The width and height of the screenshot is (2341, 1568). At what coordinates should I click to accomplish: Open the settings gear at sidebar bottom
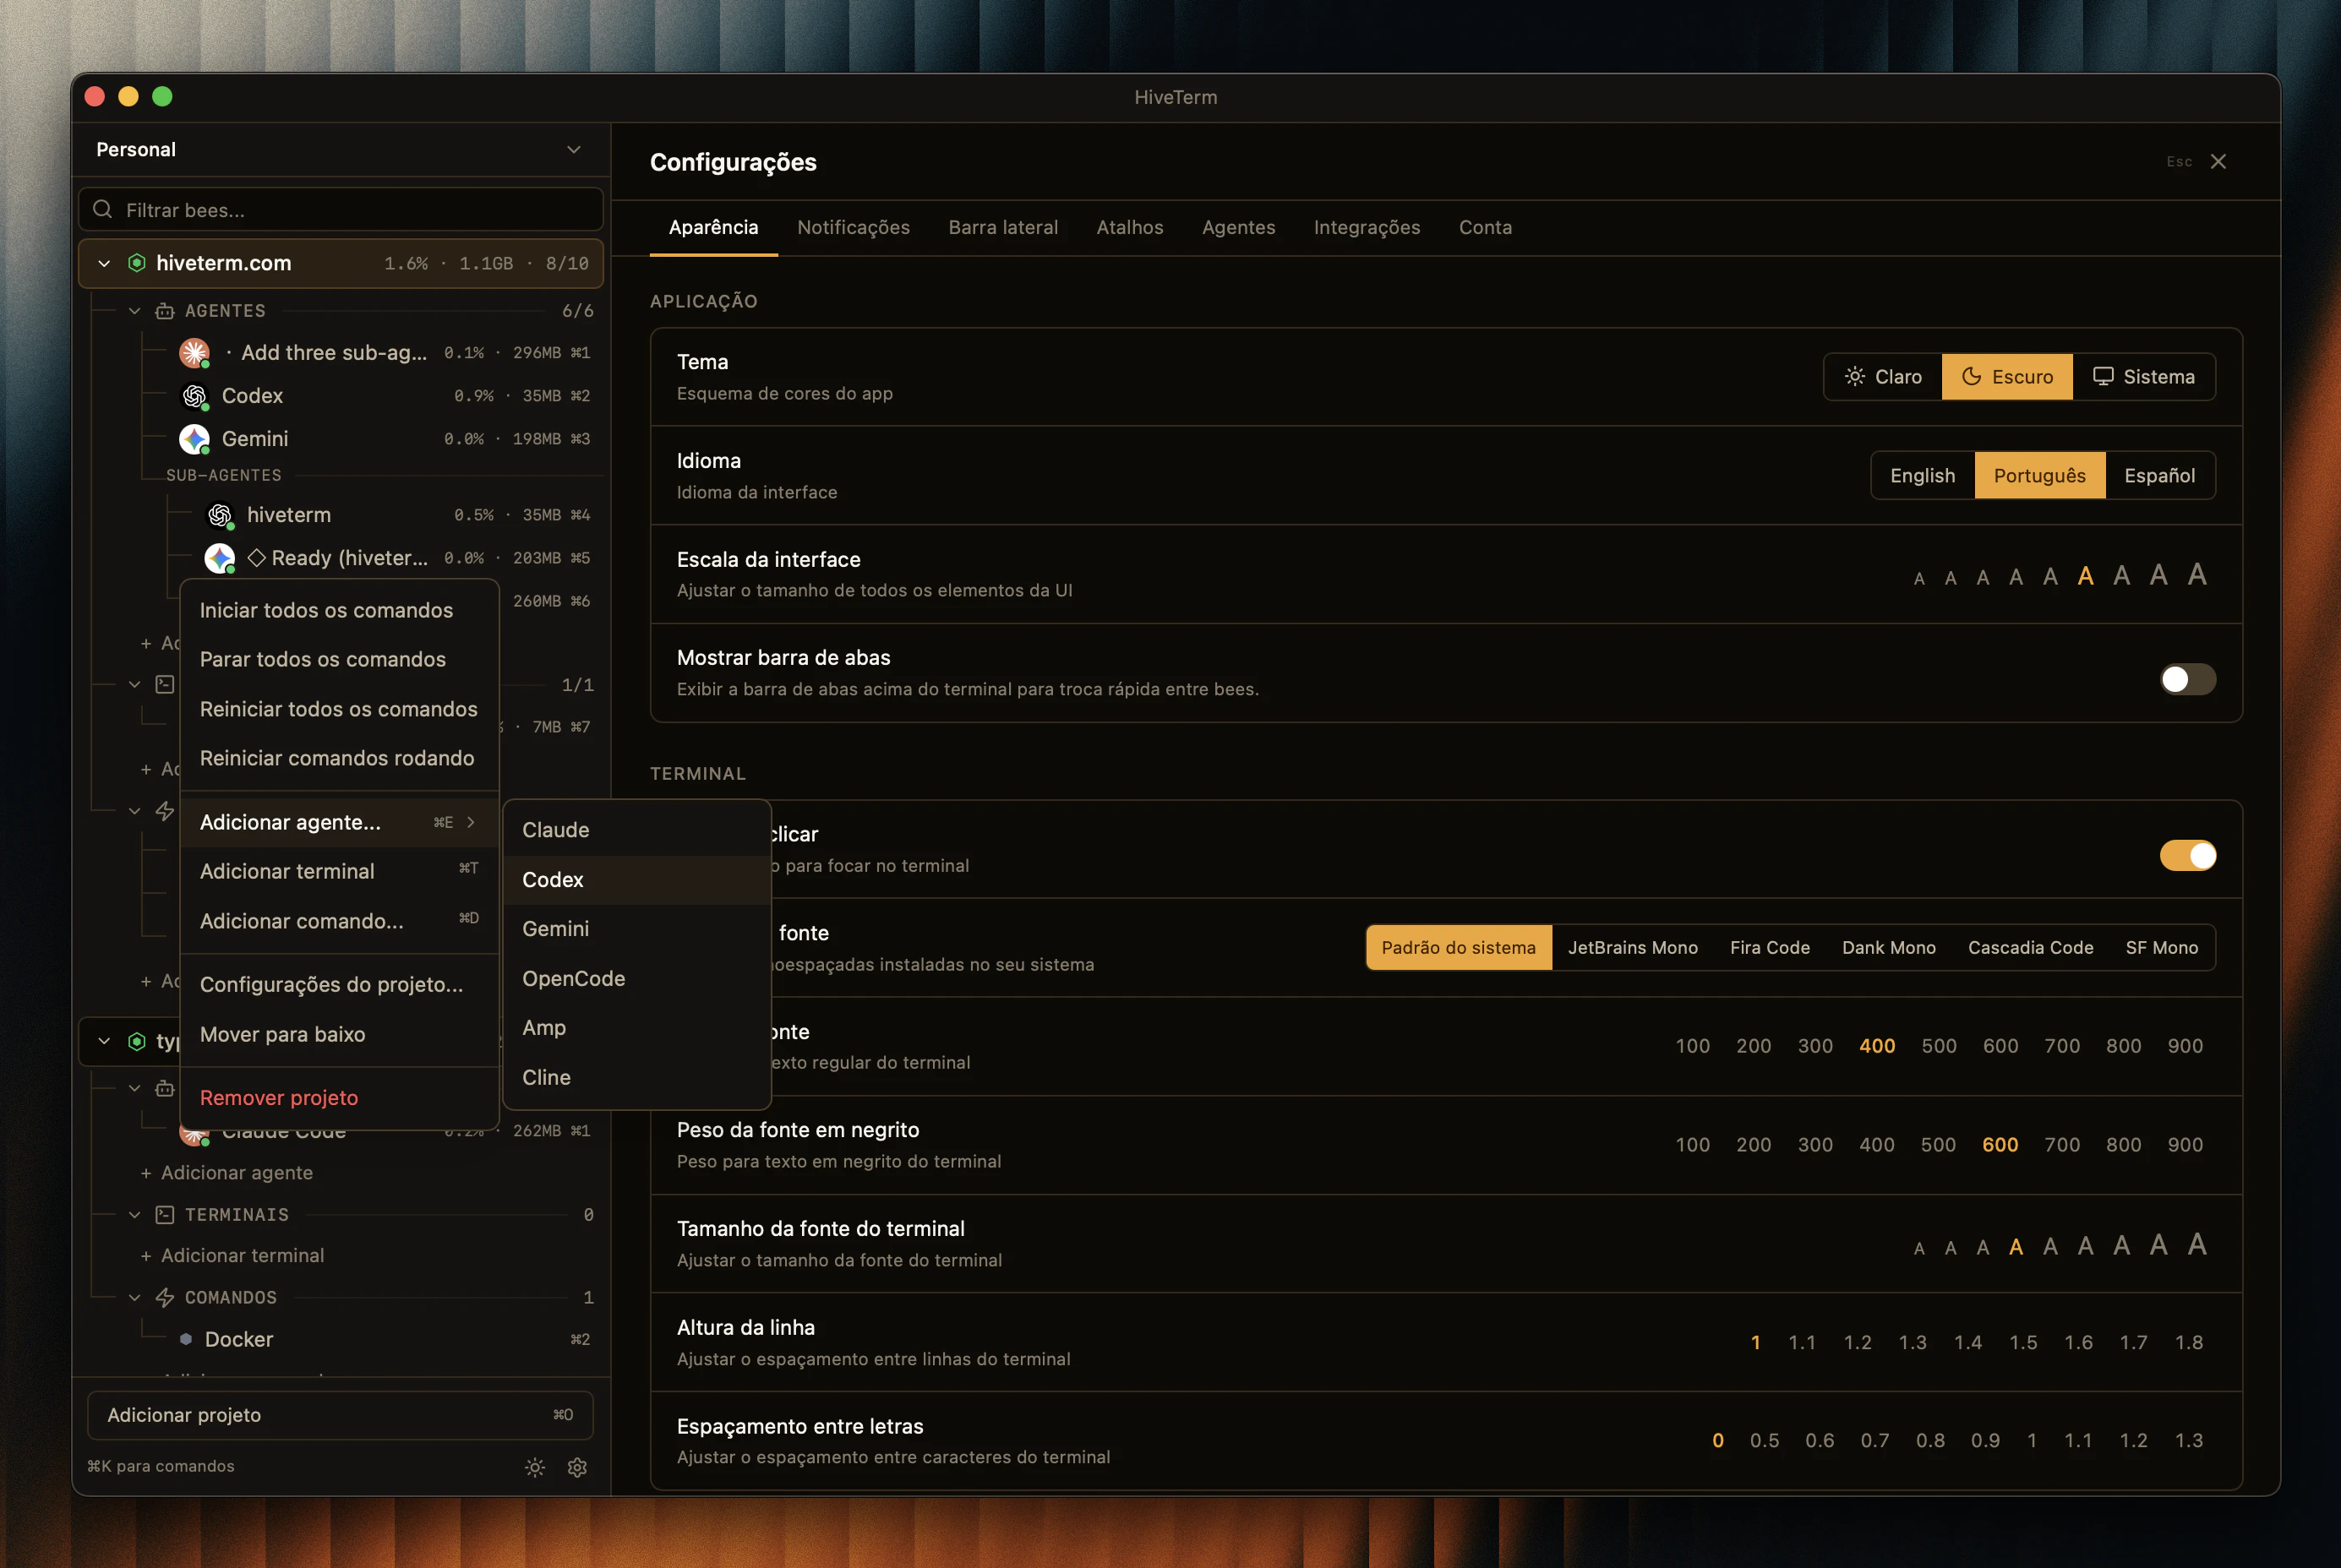[577, 1467]
